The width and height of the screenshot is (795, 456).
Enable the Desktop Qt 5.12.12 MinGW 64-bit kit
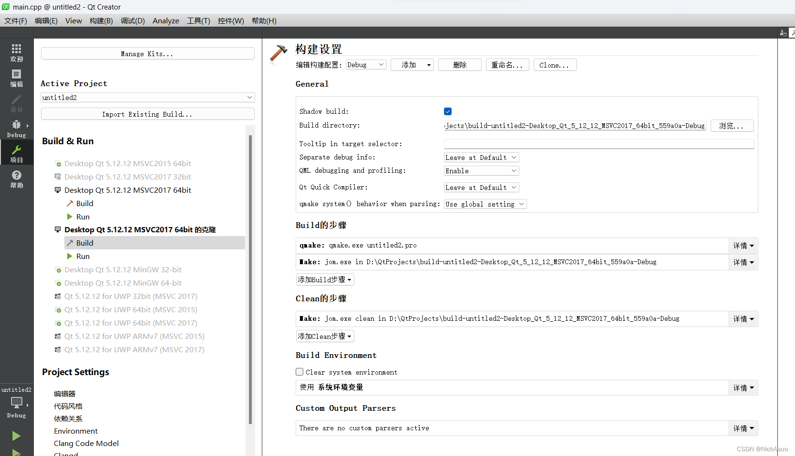pyautogui.click(x=58, y=283)
